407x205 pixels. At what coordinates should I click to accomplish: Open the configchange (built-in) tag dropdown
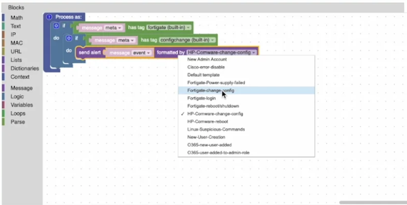(x=188, y=40)
